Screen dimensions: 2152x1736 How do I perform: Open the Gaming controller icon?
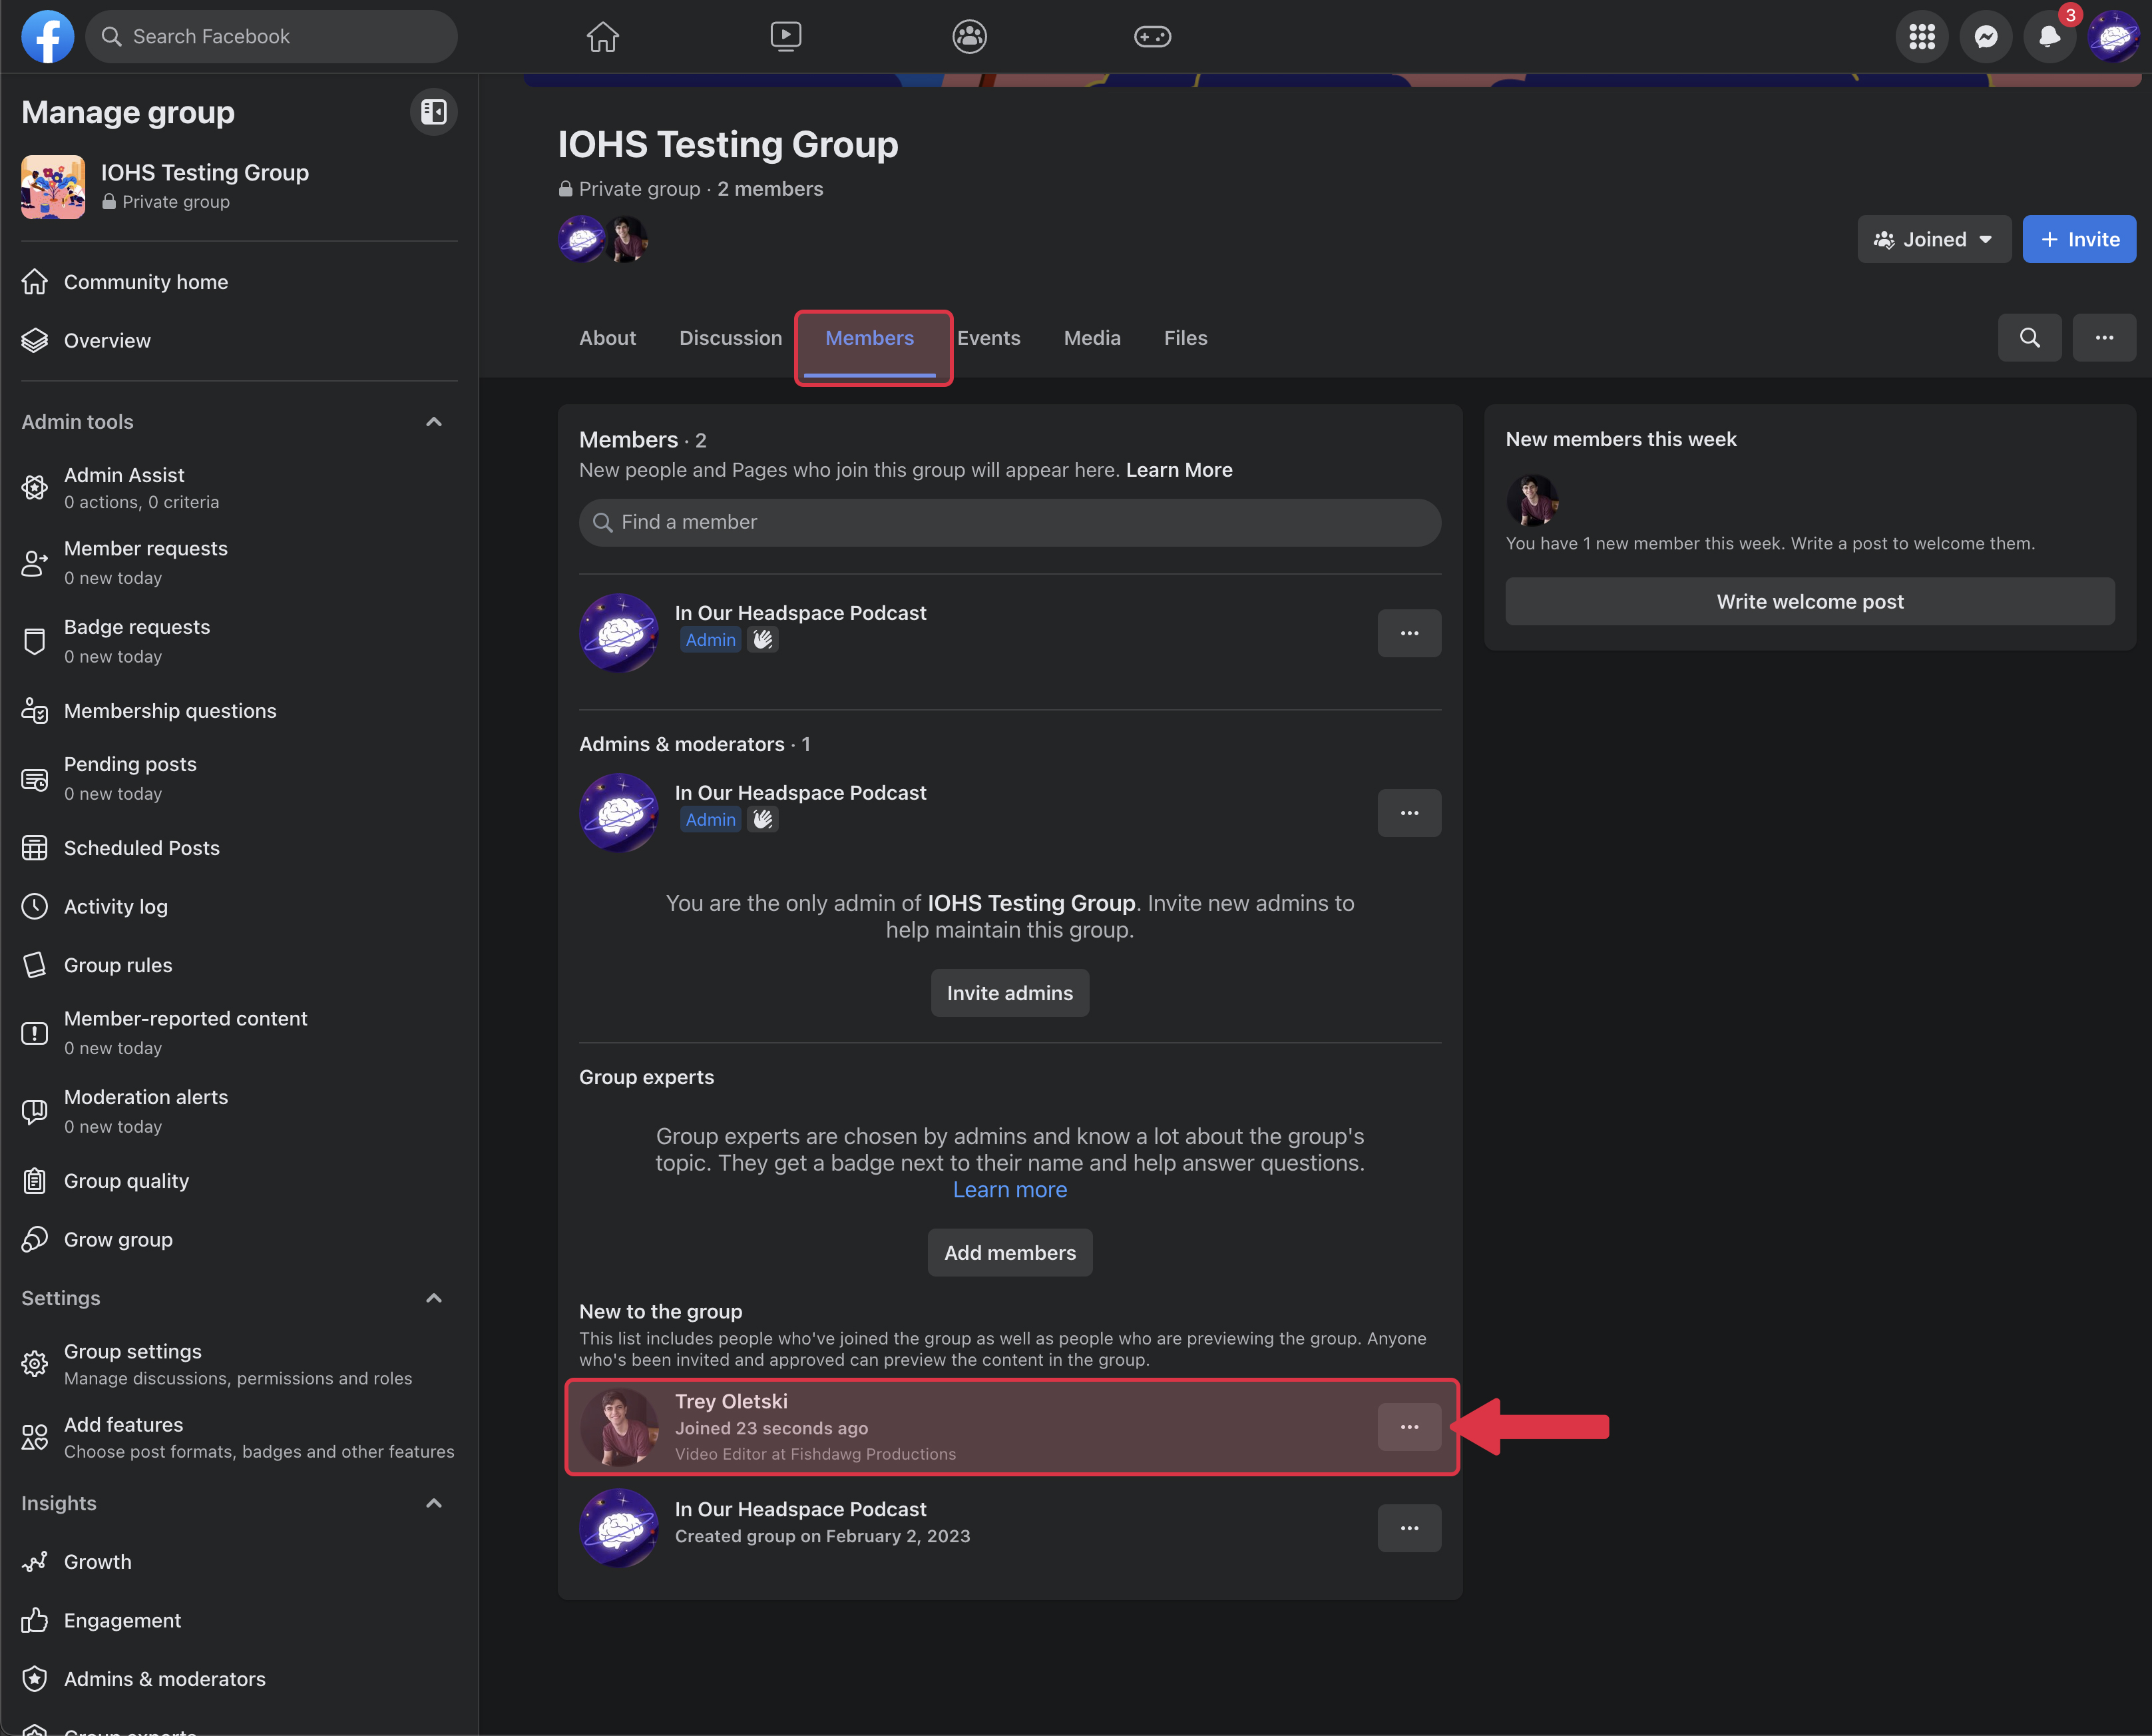pos(1152,37)
